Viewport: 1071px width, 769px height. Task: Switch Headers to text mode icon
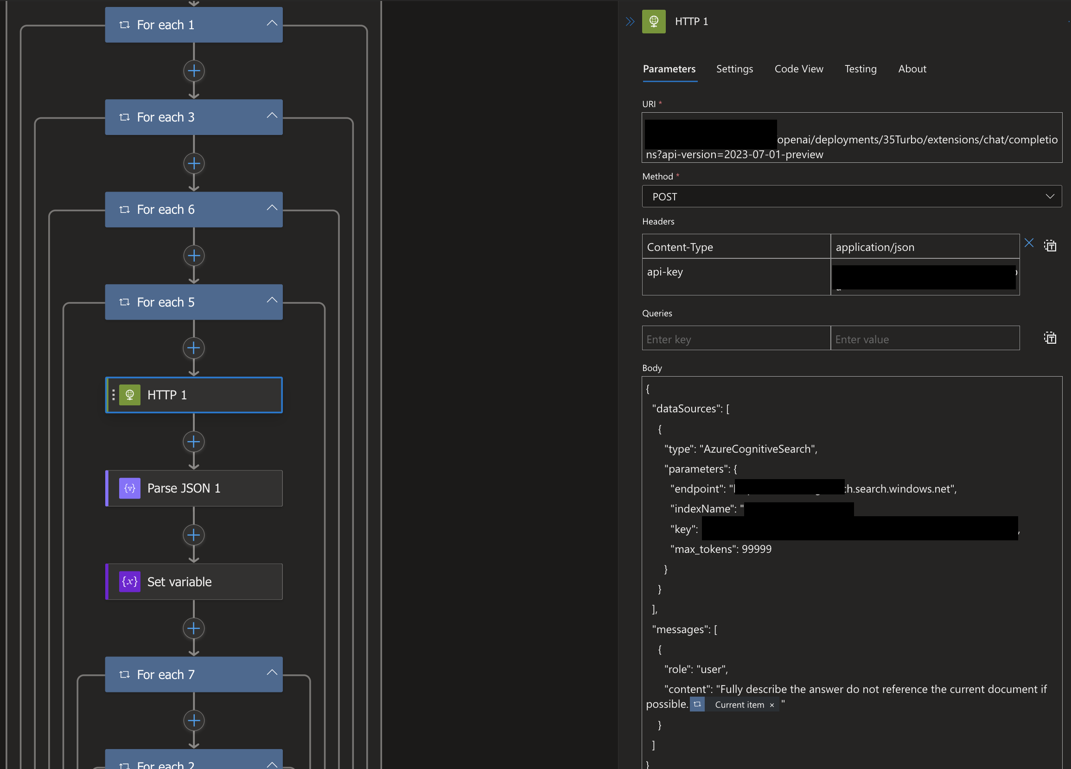tap(1050, 246)
